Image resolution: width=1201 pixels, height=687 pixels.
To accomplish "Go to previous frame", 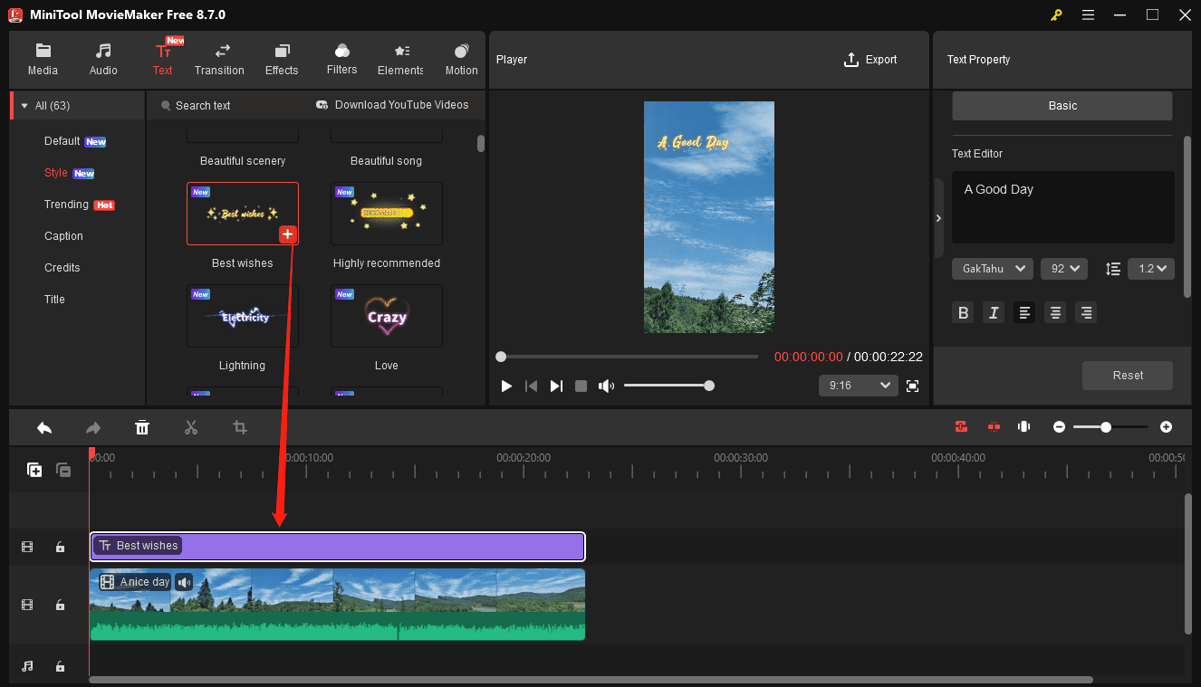I will coord(532,386).
